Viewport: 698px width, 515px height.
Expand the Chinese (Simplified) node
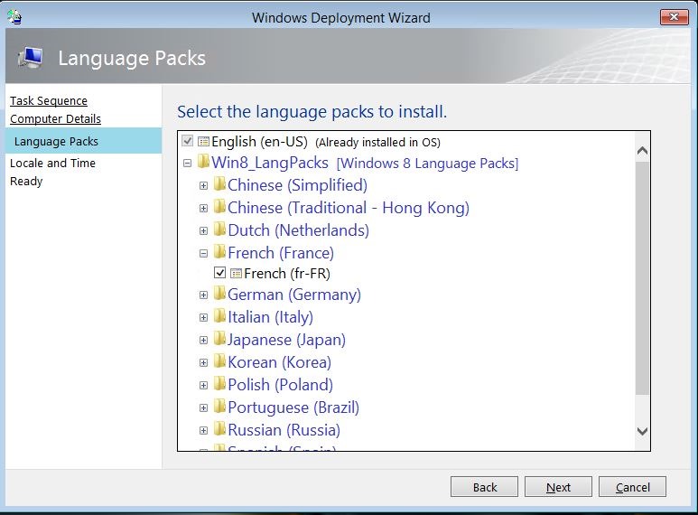[x=203, y=186]
